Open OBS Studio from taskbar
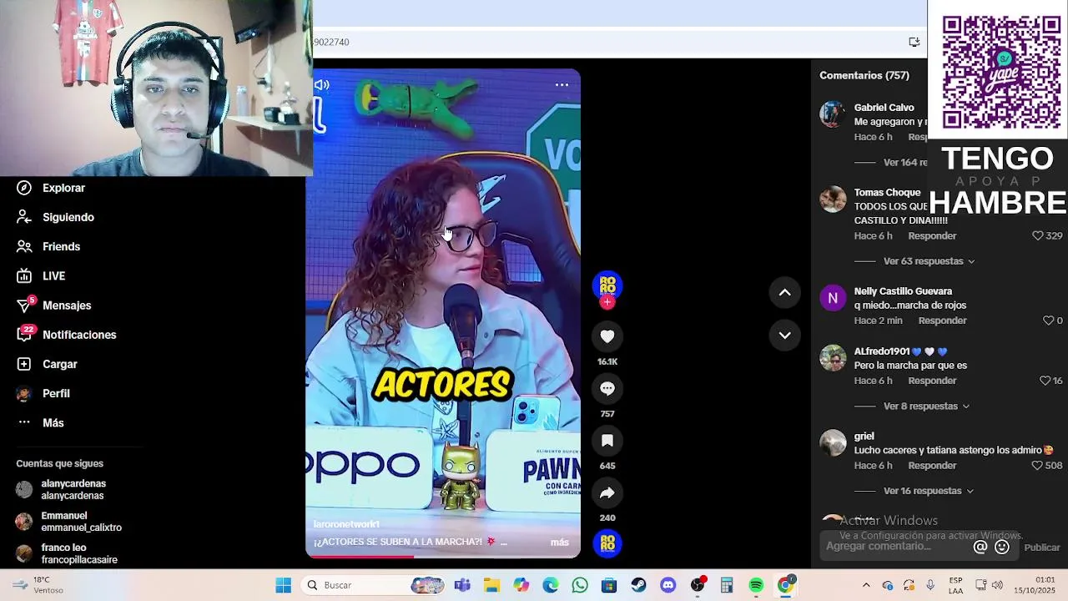Image resolution: width=1068 pixels, height=601 pixels. 698,585
